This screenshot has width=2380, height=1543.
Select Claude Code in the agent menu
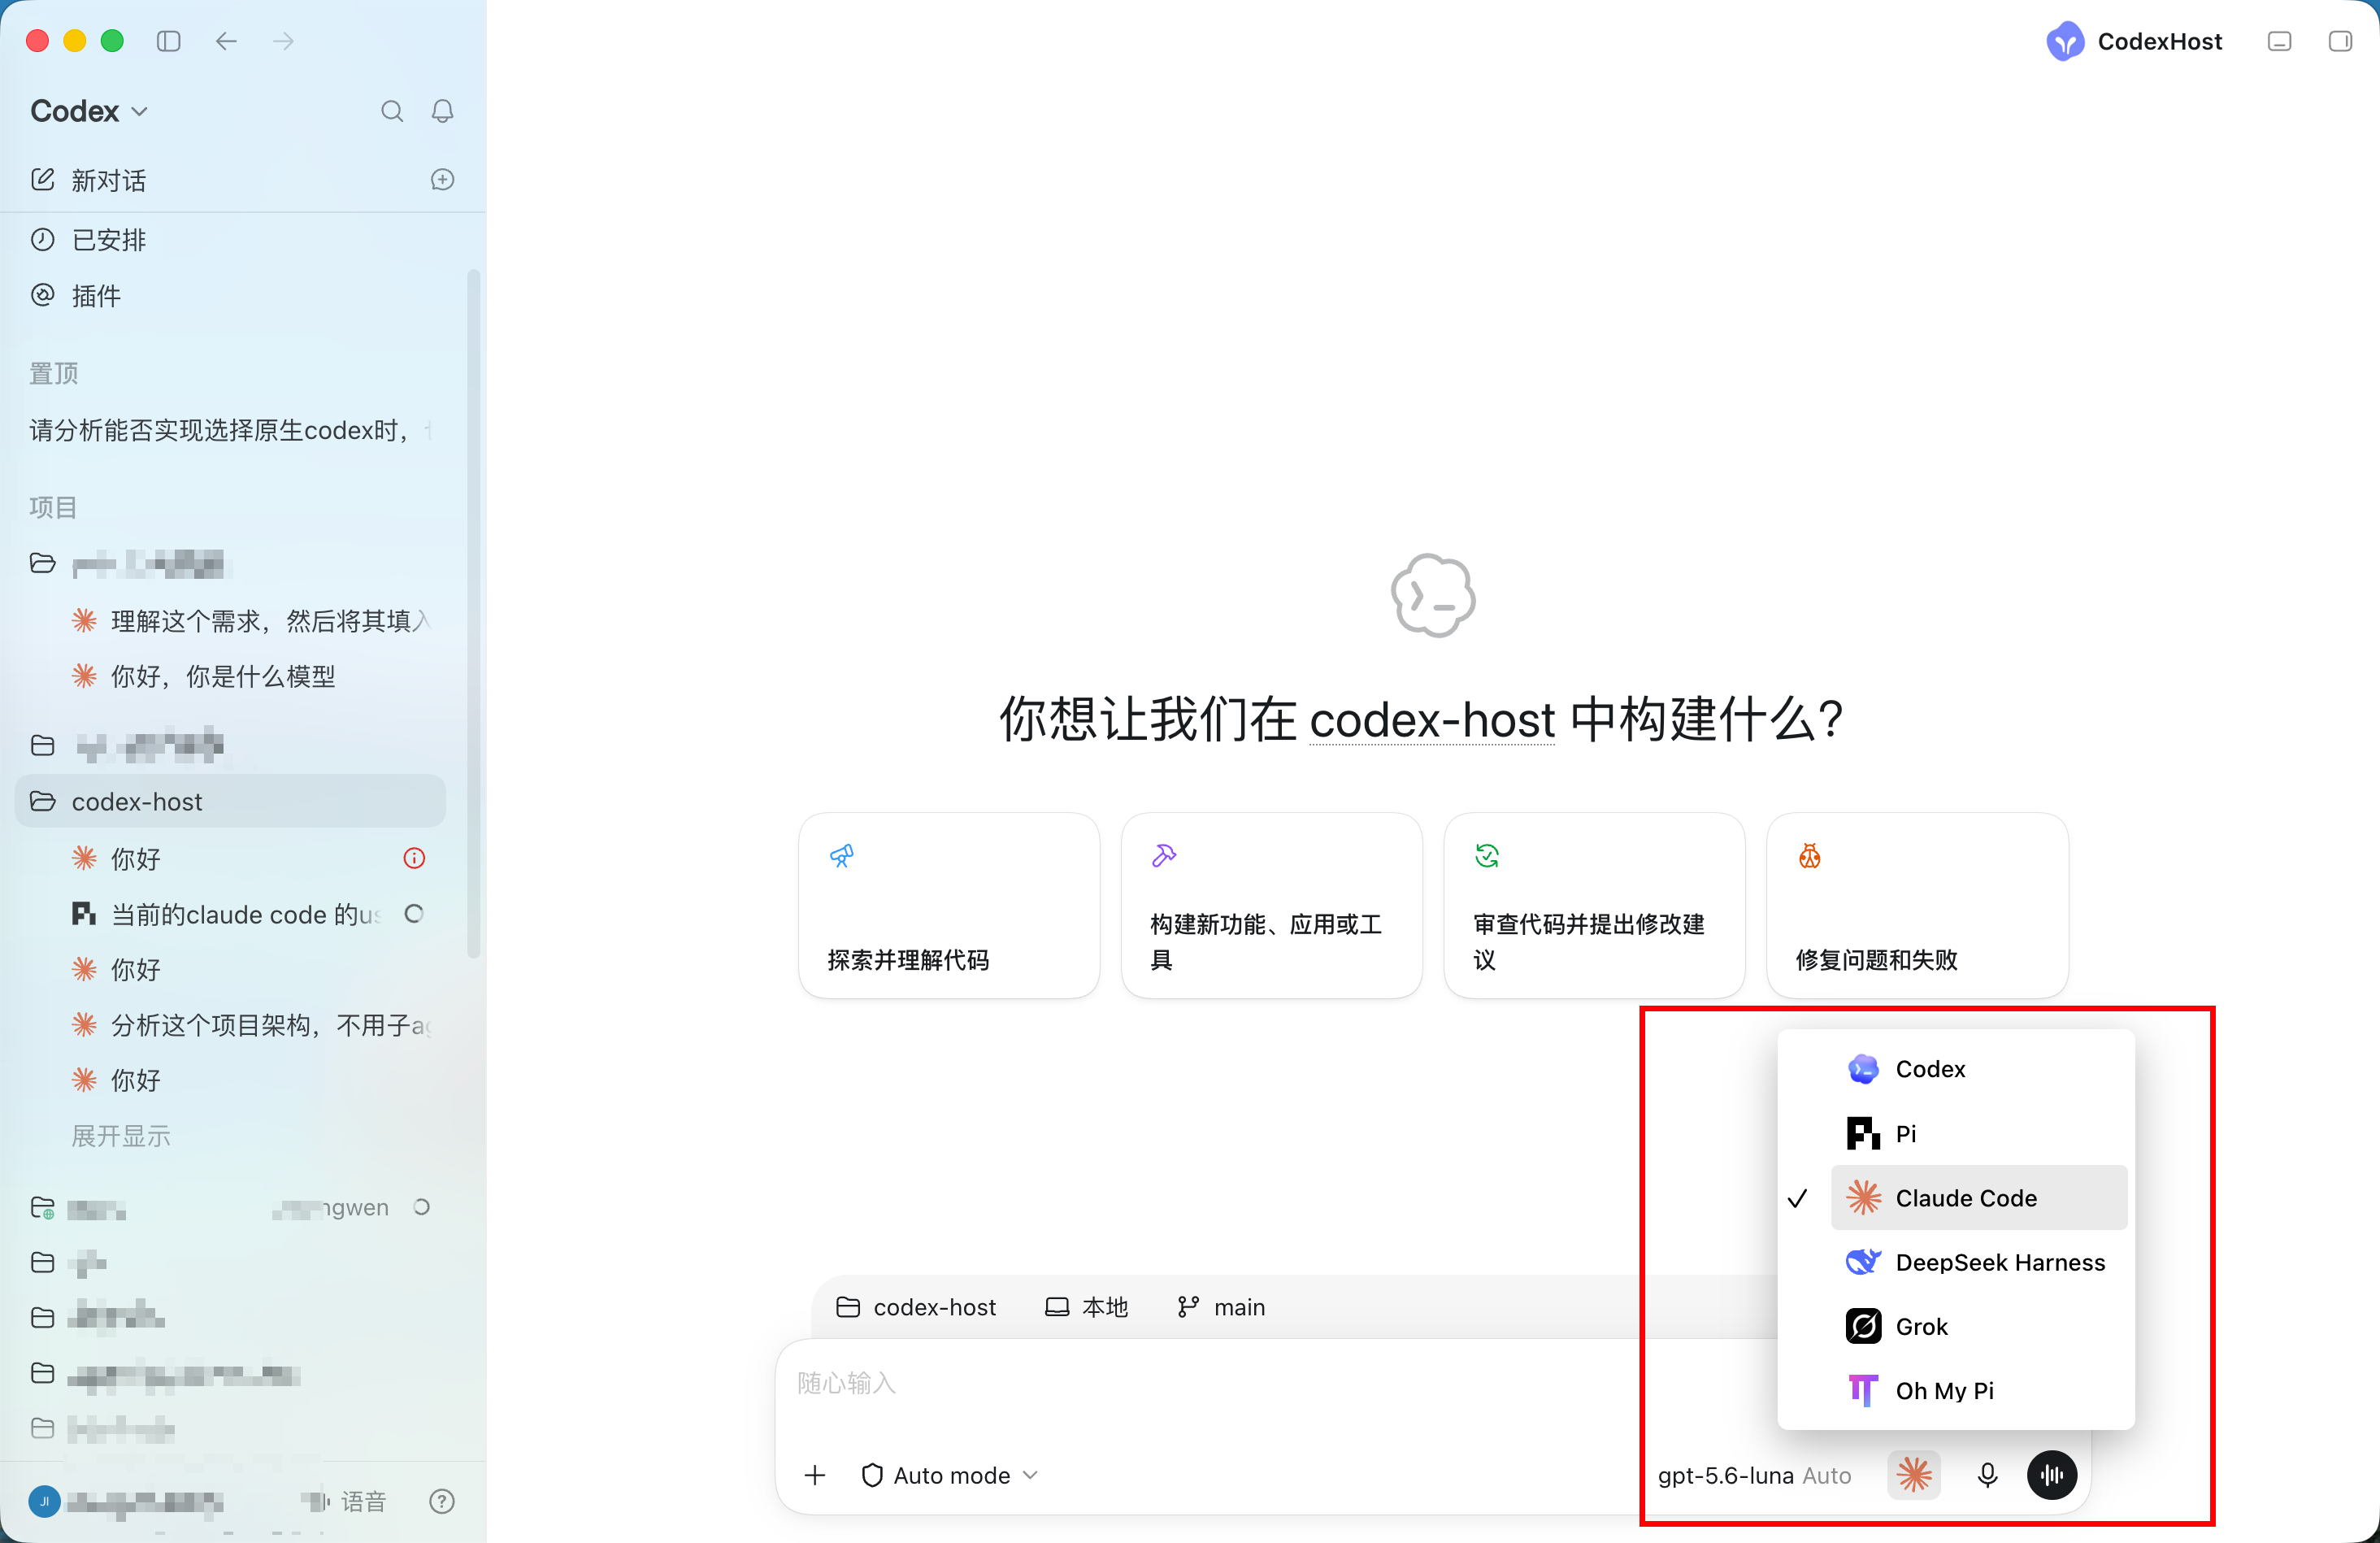click(x=1979, y=1198)
